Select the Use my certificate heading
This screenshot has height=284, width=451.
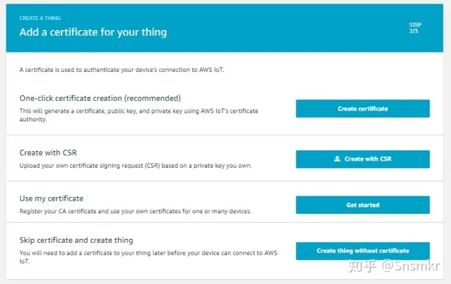51,198
